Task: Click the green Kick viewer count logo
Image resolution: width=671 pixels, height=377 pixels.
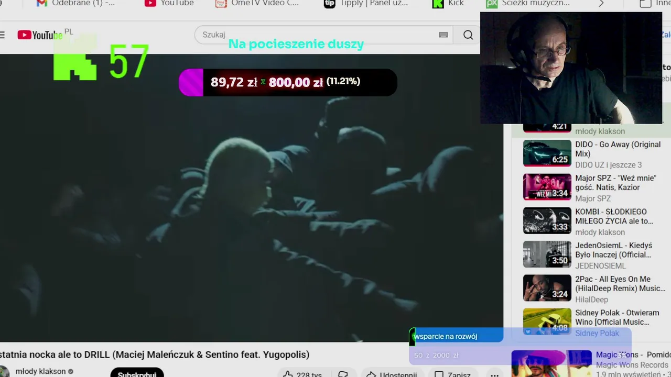Action: click(x=75, y=58)
